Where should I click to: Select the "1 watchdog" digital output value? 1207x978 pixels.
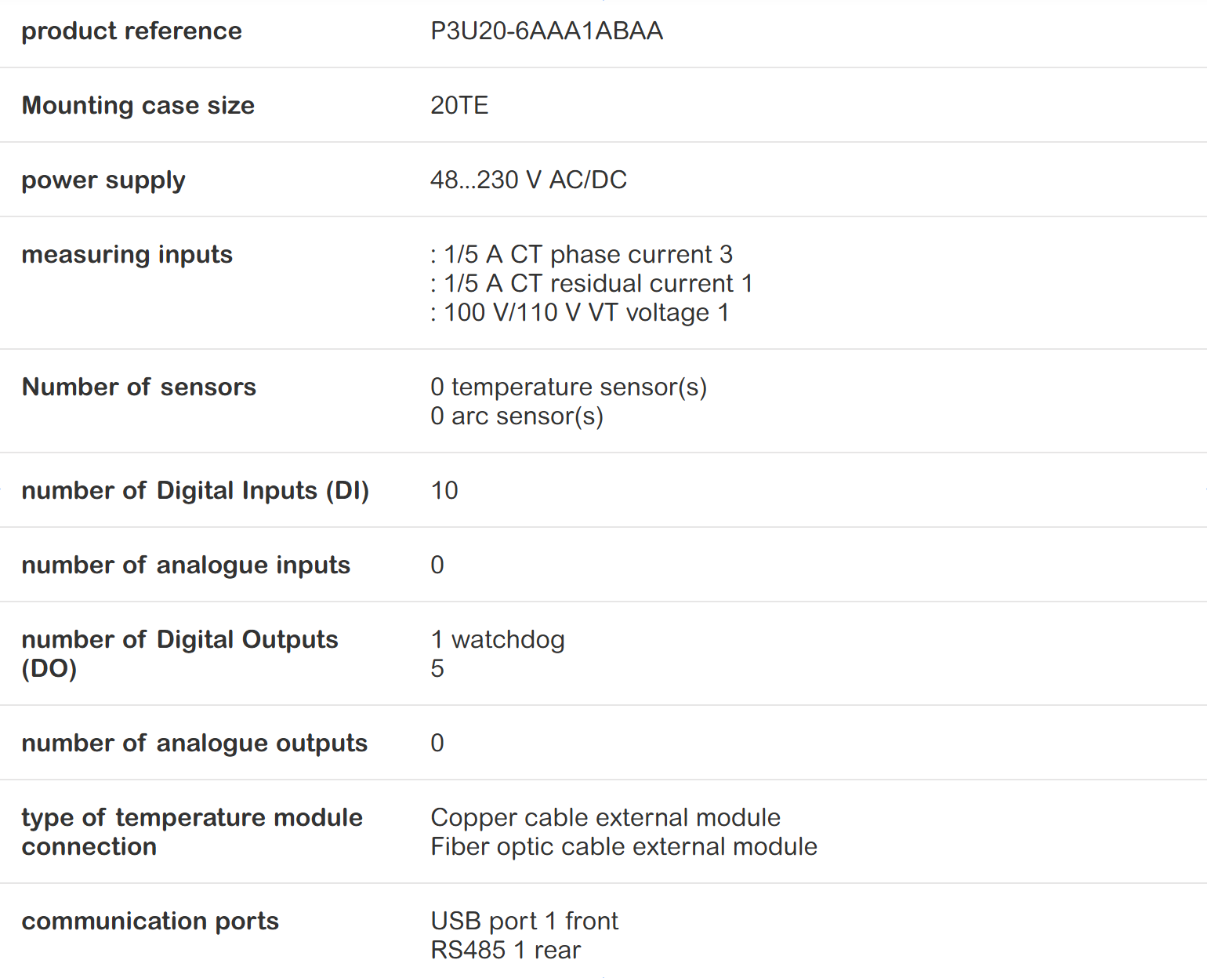click(498, 639)
